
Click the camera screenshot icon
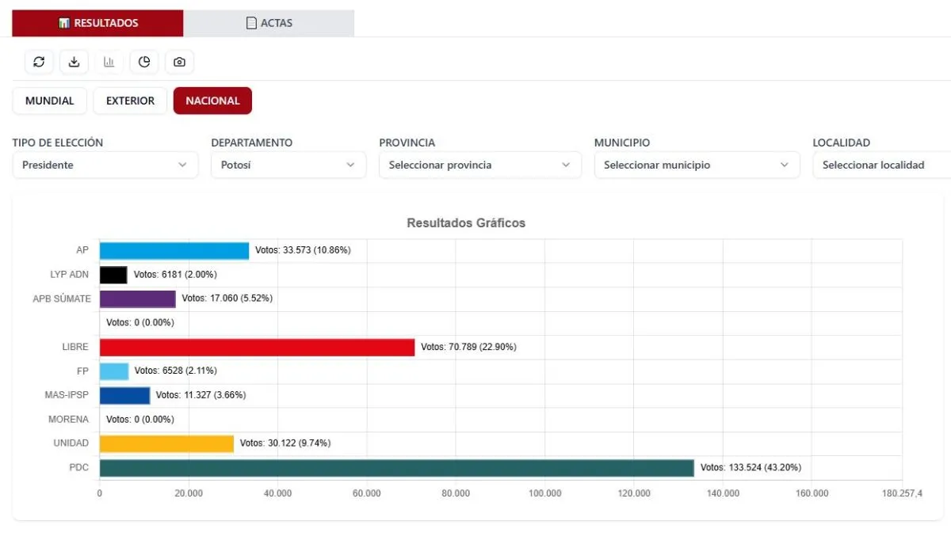[179, 62]
